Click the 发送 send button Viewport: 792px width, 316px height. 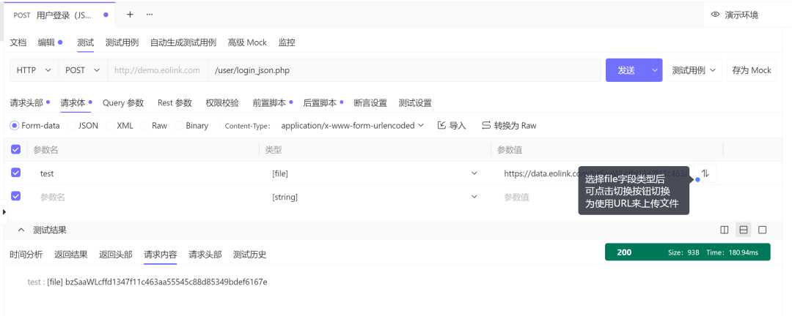pos(626,70)
